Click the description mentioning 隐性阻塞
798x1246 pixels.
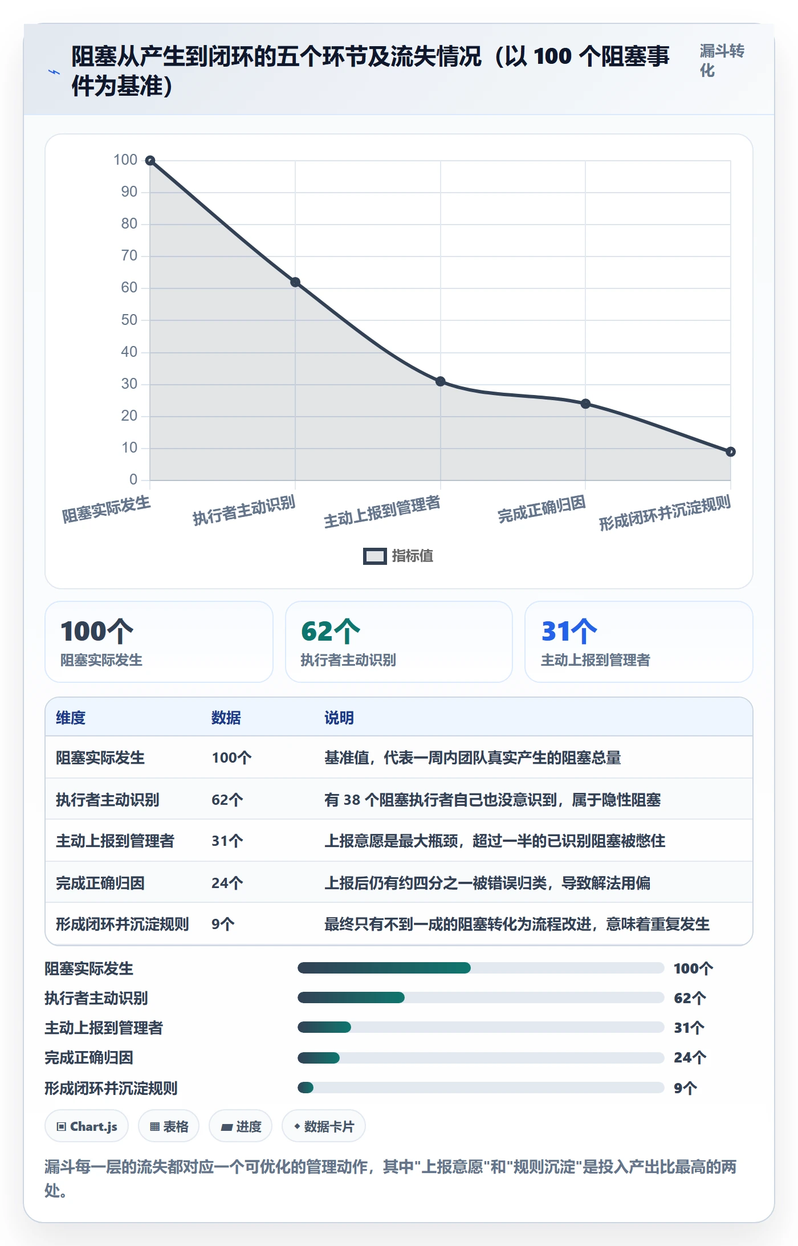click(x=492, y=800)
